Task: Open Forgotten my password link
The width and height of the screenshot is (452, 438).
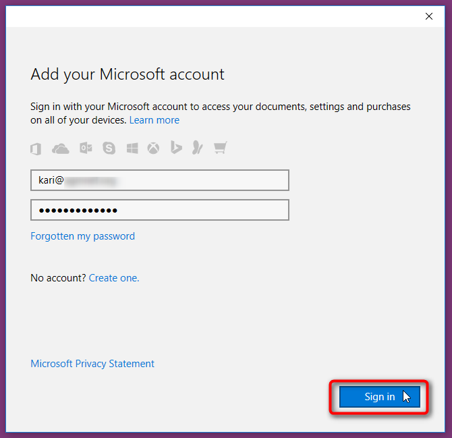Action: [x=83, y=236]
